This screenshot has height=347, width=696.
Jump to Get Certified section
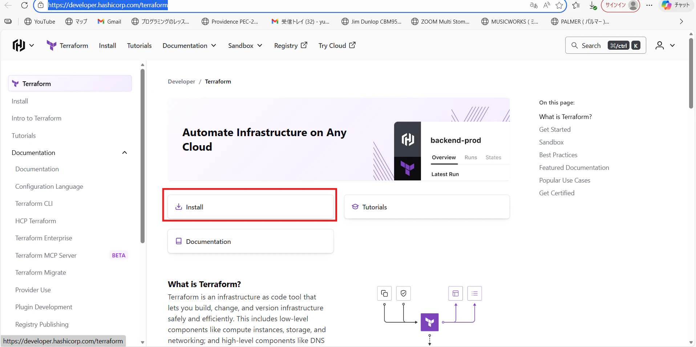click(x=557, y=193)
